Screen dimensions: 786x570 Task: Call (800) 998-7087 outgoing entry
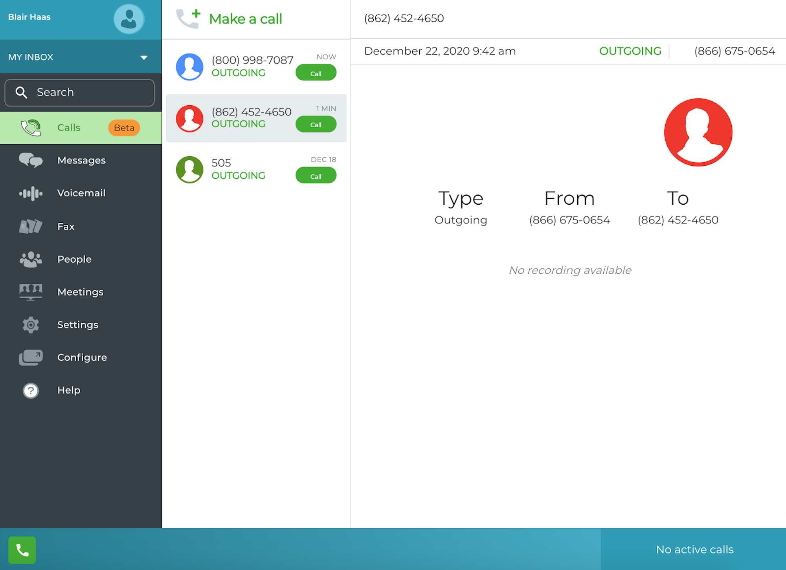click(x=257, y=66)
